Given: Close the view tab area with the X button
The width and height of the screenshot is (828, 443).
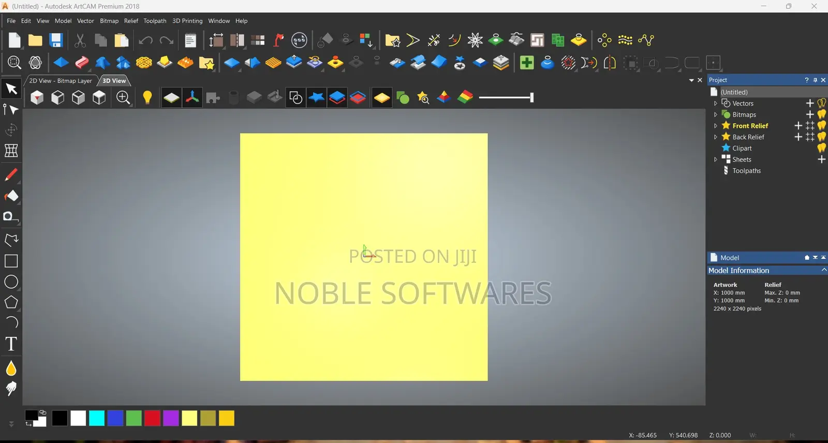Looking at the screenshot, I should tap(700, 80).
